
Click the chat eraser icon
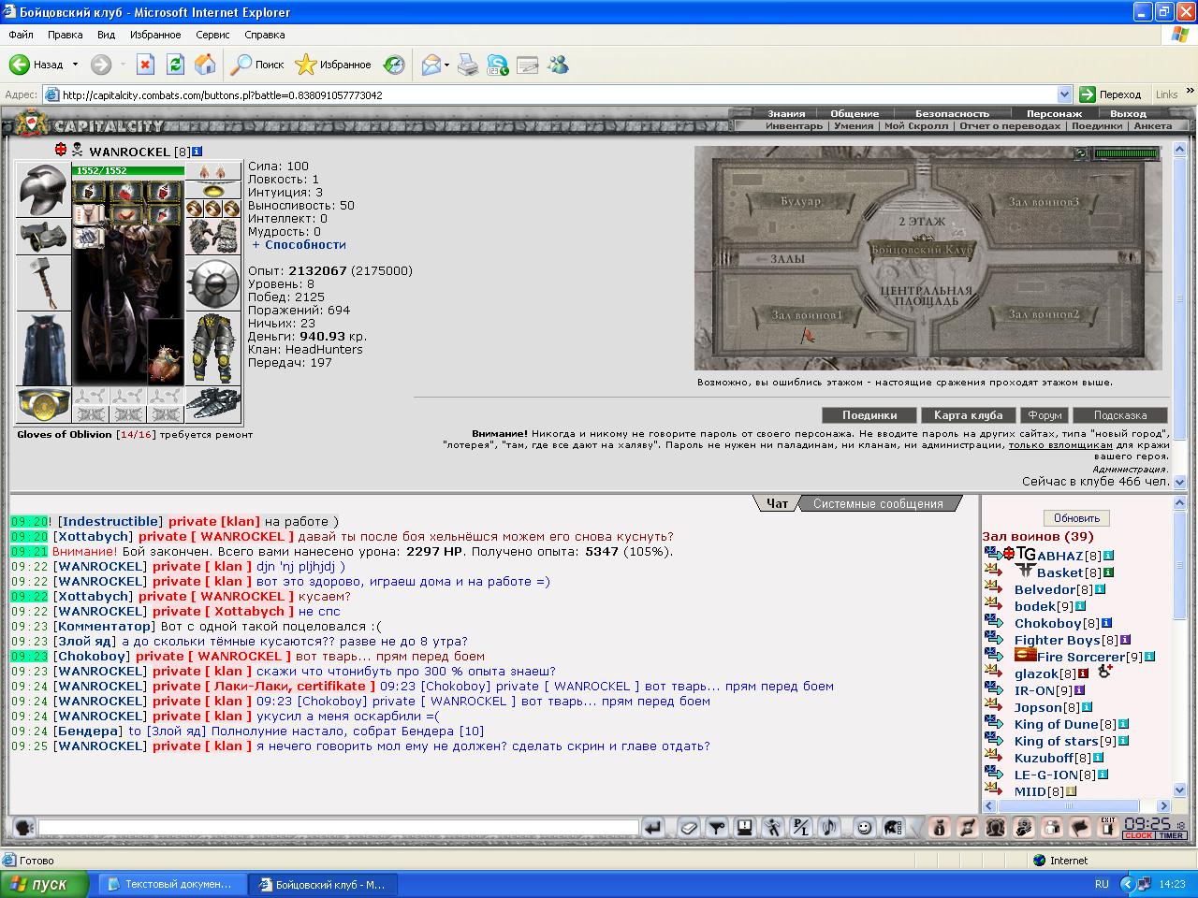tap(689, 827)
